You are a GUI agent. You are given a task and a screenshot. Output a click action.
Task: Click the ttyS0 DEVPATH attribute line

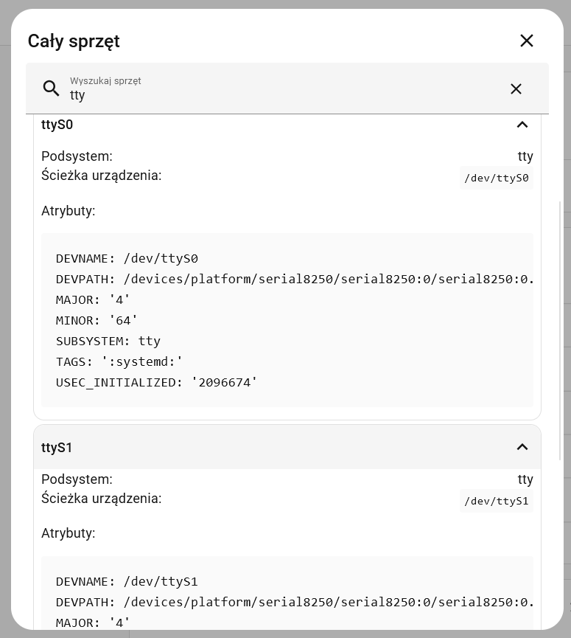click(x=295, y=280)
